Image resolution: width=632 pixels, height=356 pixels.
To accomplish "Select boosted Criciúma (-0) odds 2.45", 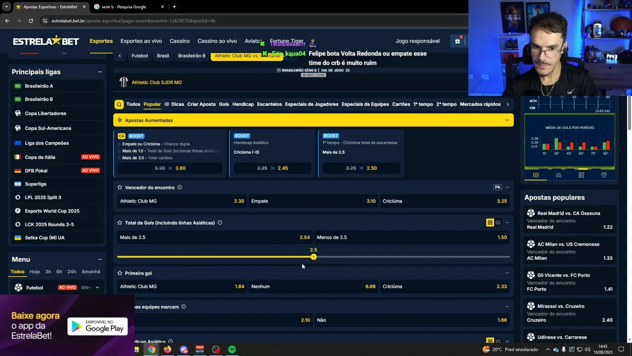I will click(x=272, y=168).
